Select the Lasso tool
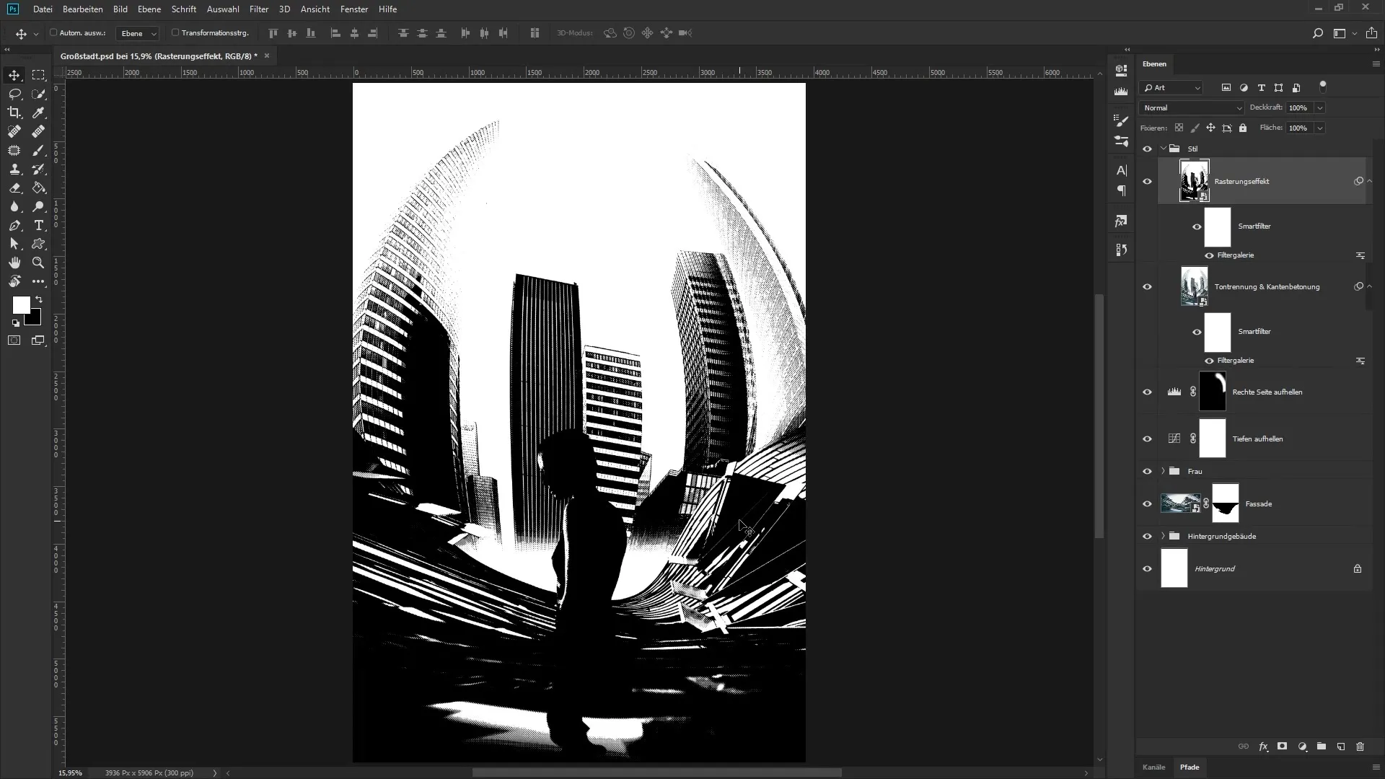The height and width of the screenshot is (779, 1385). (x=14, y=94)
